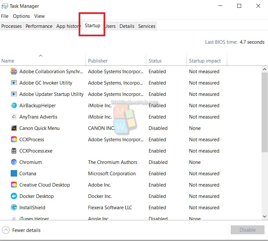This screenshot has width=268, height=241.
Task: Click the Enabled status of Docker Desktop
Action: click(x=157, y=196)
